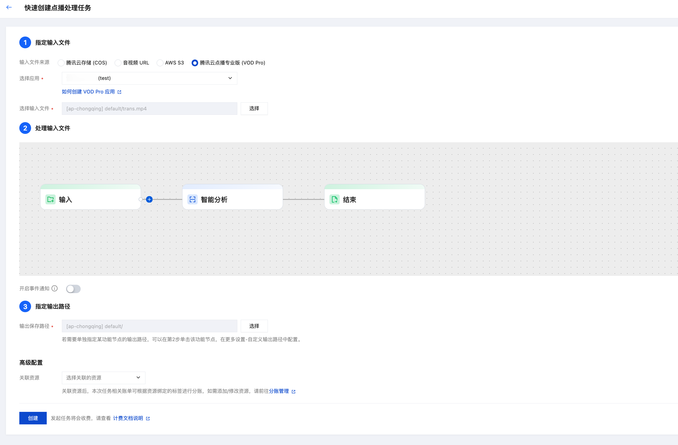Click the back arrow icon
Screen dimensions: 678x445
coord(9,7)
